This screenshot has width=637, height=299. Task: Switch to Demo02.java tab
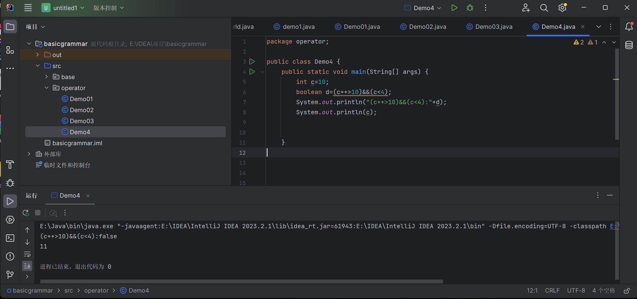[423, 27]
